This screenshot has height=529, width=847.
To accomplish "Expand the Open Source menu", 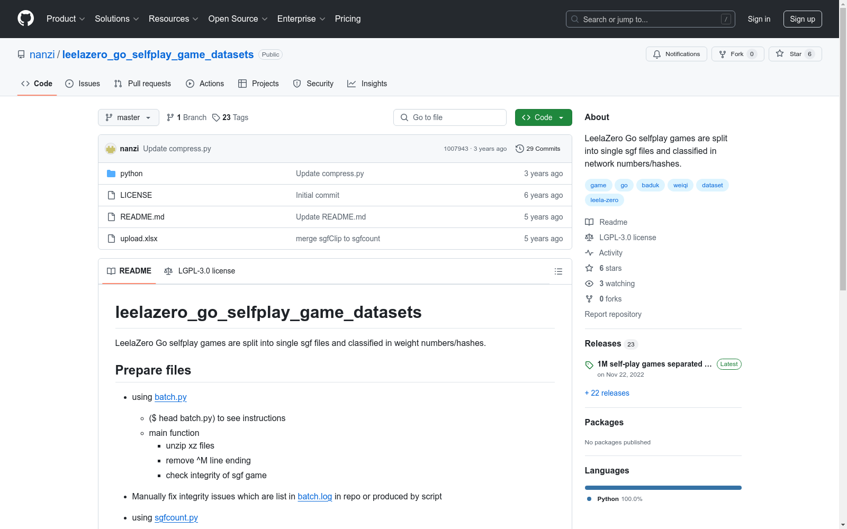I will point(238,19).
